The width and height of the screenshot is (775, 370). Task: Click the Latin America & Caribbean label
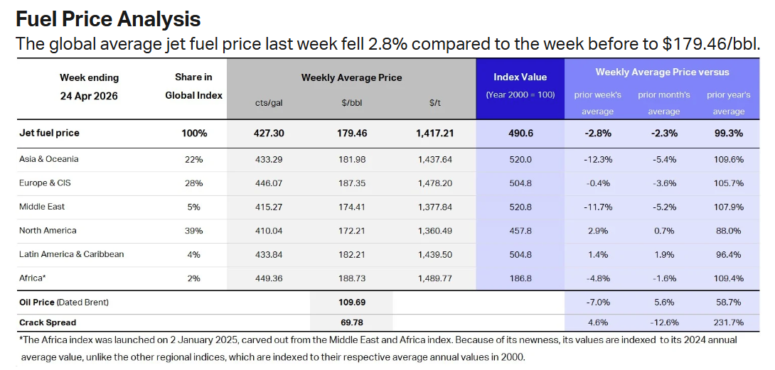pyautogui.click(x=72, y=254)
